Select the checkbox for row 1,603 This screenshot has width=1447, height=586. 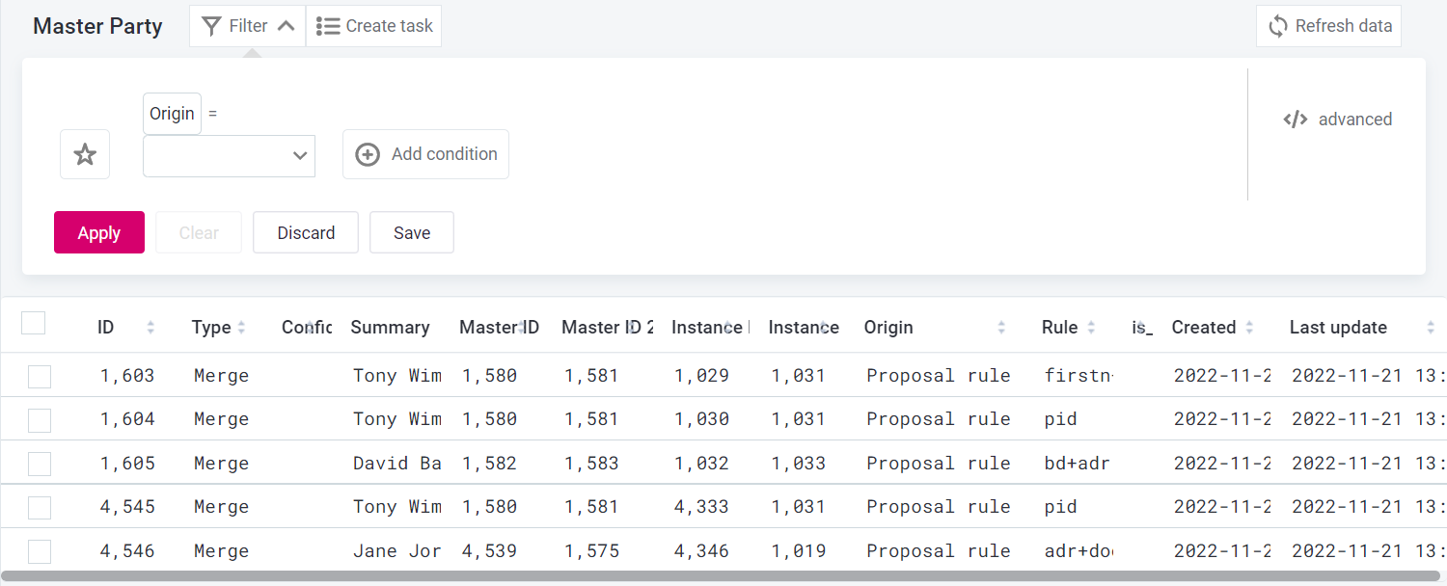39,376
